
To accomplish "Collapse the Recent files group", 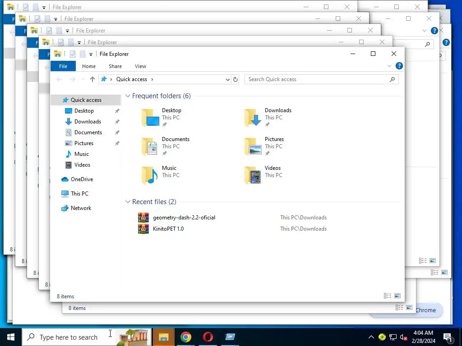I will [128, 202].
